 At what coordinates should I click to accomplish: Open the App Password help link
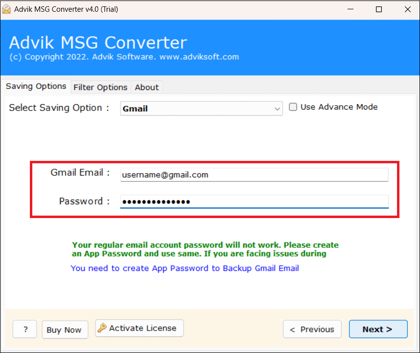click(x=185, y=268)
